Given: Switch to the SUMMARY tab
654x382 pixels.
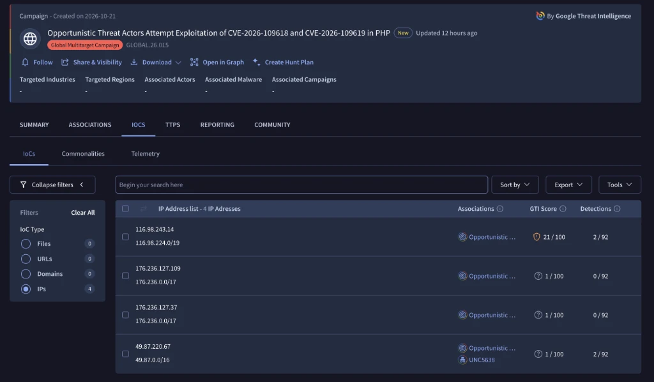Looking at the screenshot, I should click(34, 125).
